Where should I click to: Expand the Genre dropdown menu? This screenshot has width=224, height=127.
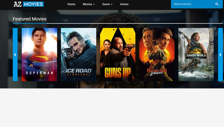click(107, 4)
